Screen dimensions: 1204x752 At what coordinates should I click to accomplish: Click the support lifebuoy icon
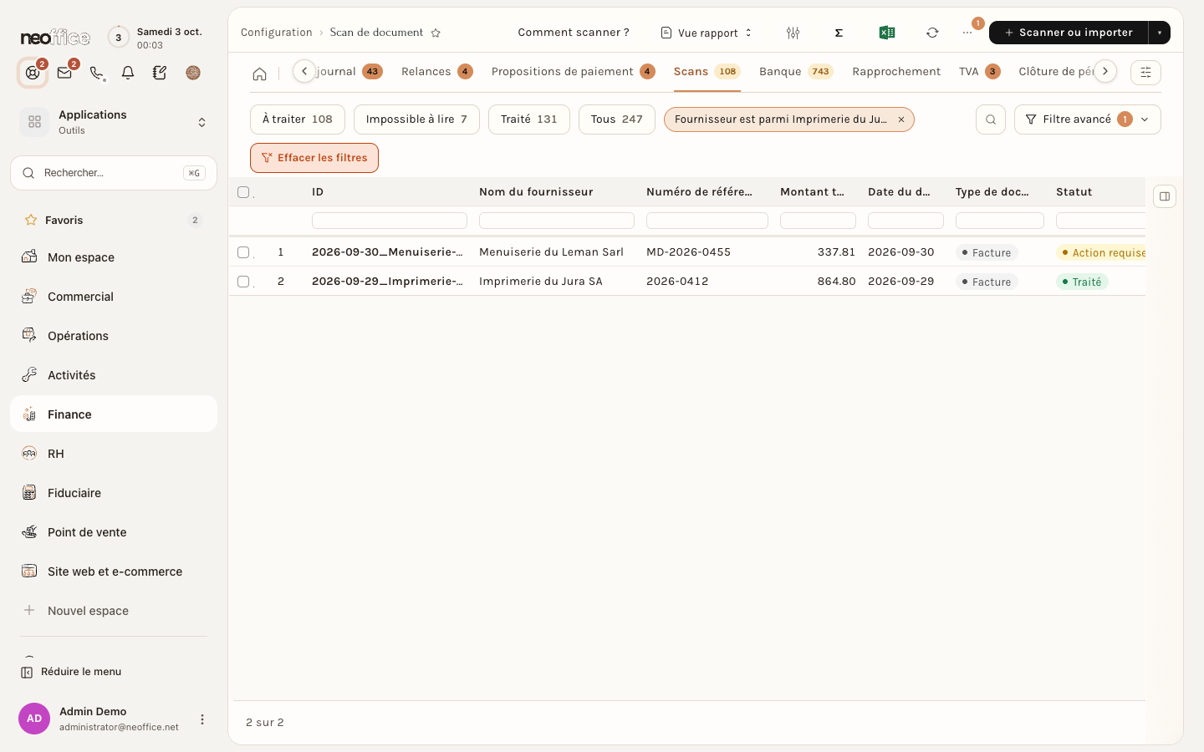coord(33,73)
